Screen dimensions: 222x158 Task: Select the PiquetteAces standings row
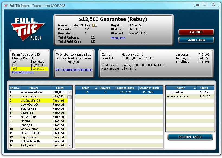tap(38, 137)
